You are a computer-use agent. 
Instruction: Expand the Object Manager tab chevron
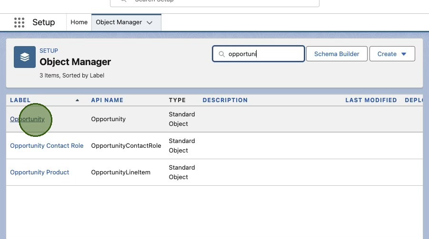(150, 22)
